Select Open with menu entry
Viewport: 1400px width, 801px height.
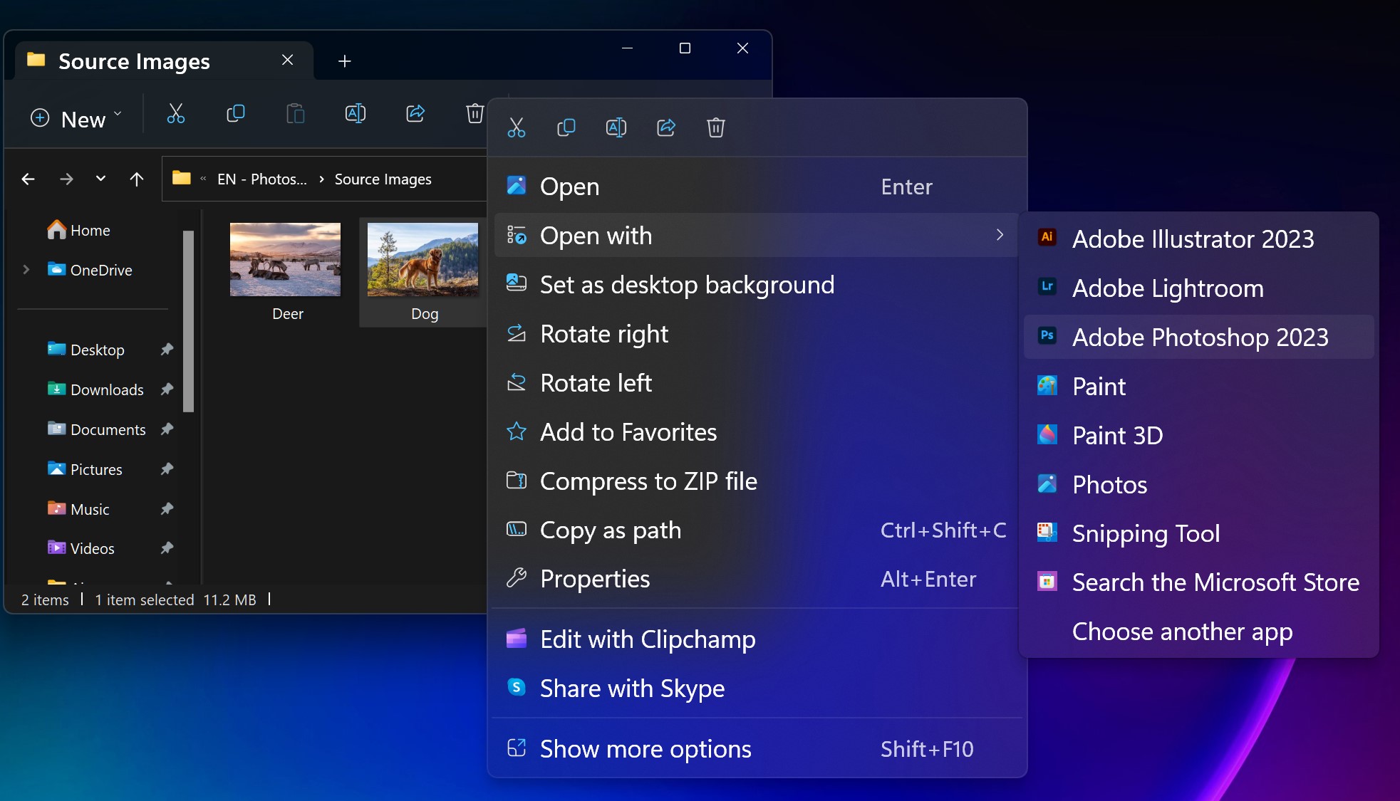(x=757, y=234)
